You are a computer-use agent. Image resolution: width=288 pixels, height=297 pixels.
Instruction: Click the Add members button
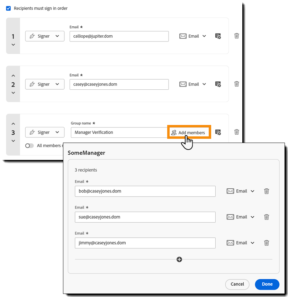point(189,133)
